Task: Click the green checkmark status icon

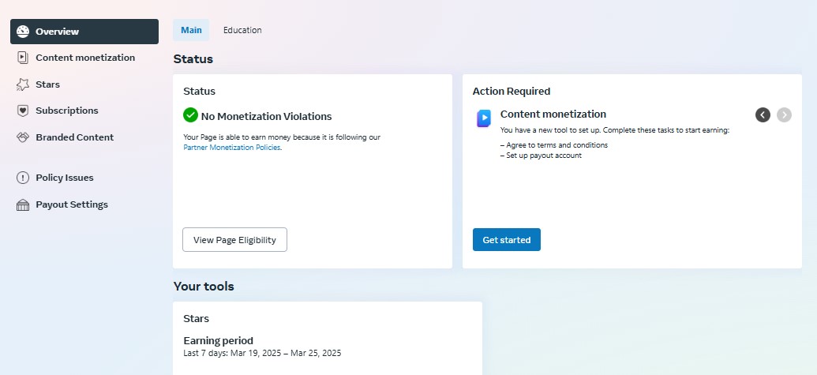Action: click(x=190, y=115)
